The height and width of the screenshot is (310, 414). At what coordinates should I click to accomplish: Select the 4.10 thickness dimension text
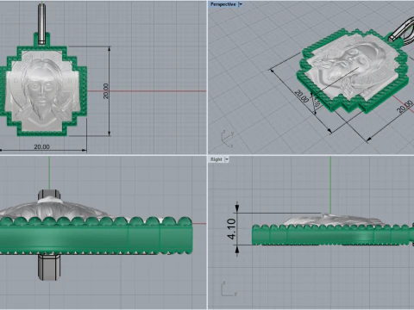232,229
